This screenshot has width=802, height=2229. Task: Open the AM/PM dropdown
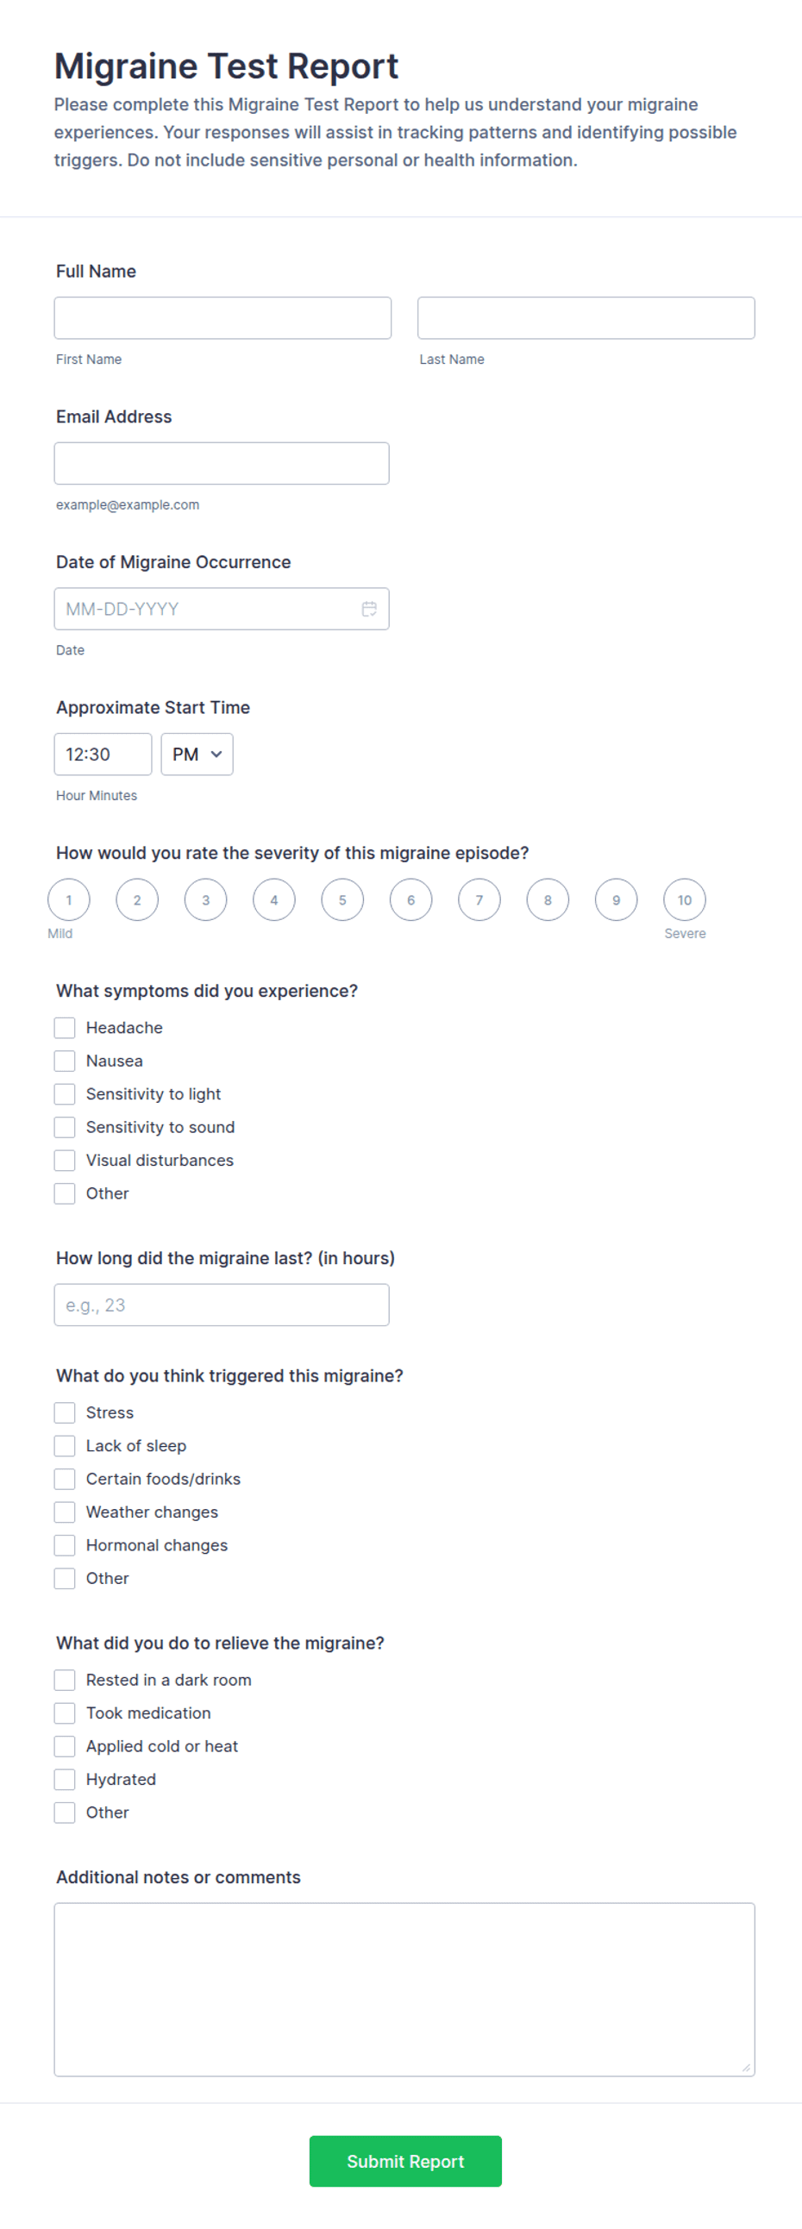(197, 754)
